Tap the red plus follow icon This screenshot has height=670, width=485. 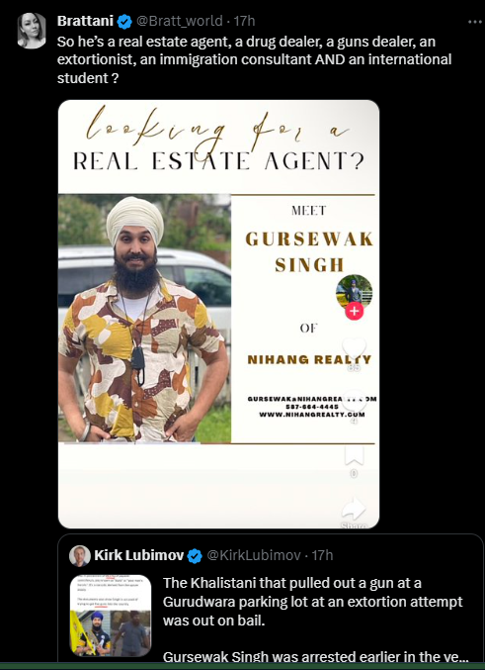coord(354,311)
